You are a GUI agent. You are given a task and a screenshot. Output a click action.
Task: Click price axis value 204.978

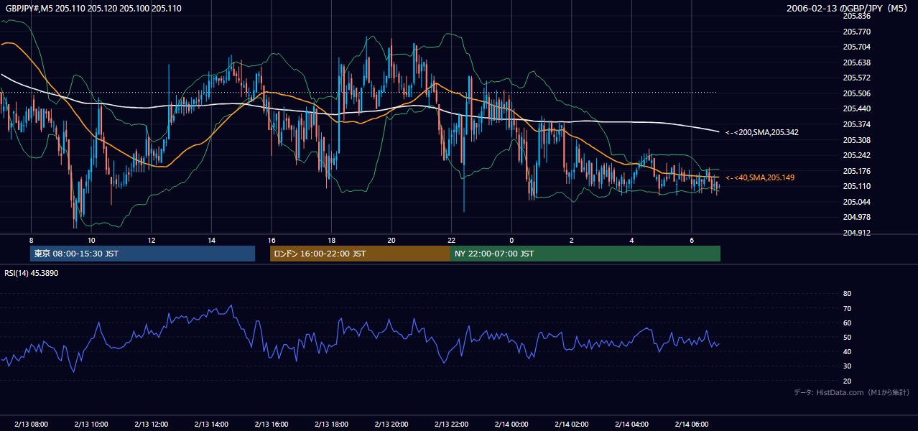pyautogui.click(x=856, y=217)
